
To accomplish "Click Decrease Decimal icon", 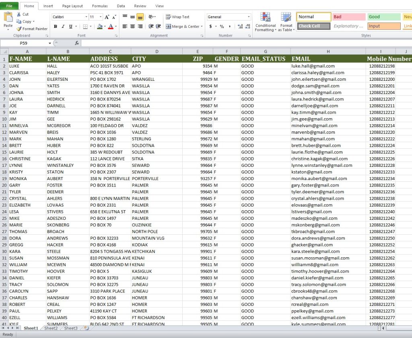I will coord(248,27).
